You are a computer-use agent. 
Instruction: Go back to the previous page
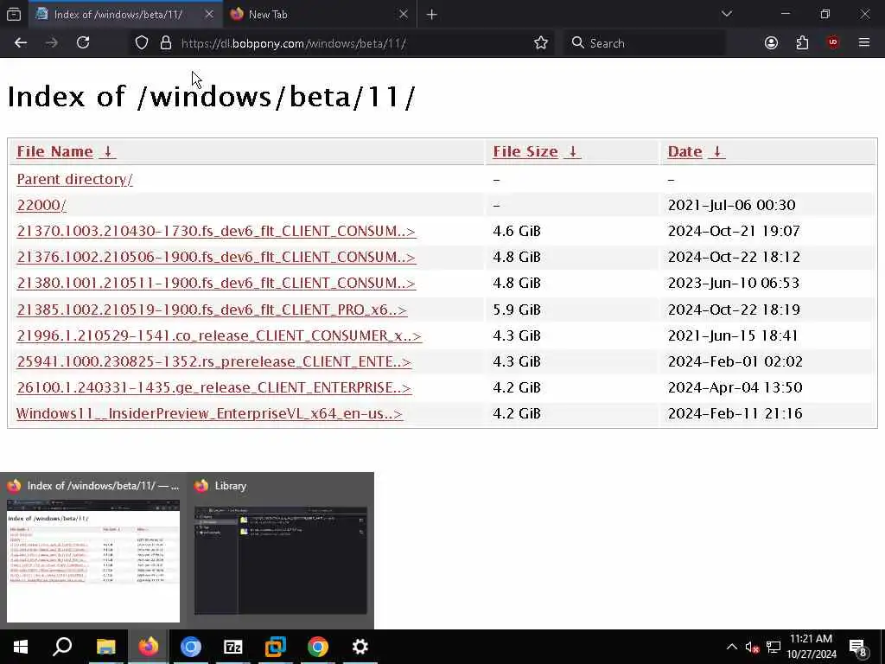click(x=21, y=43)
